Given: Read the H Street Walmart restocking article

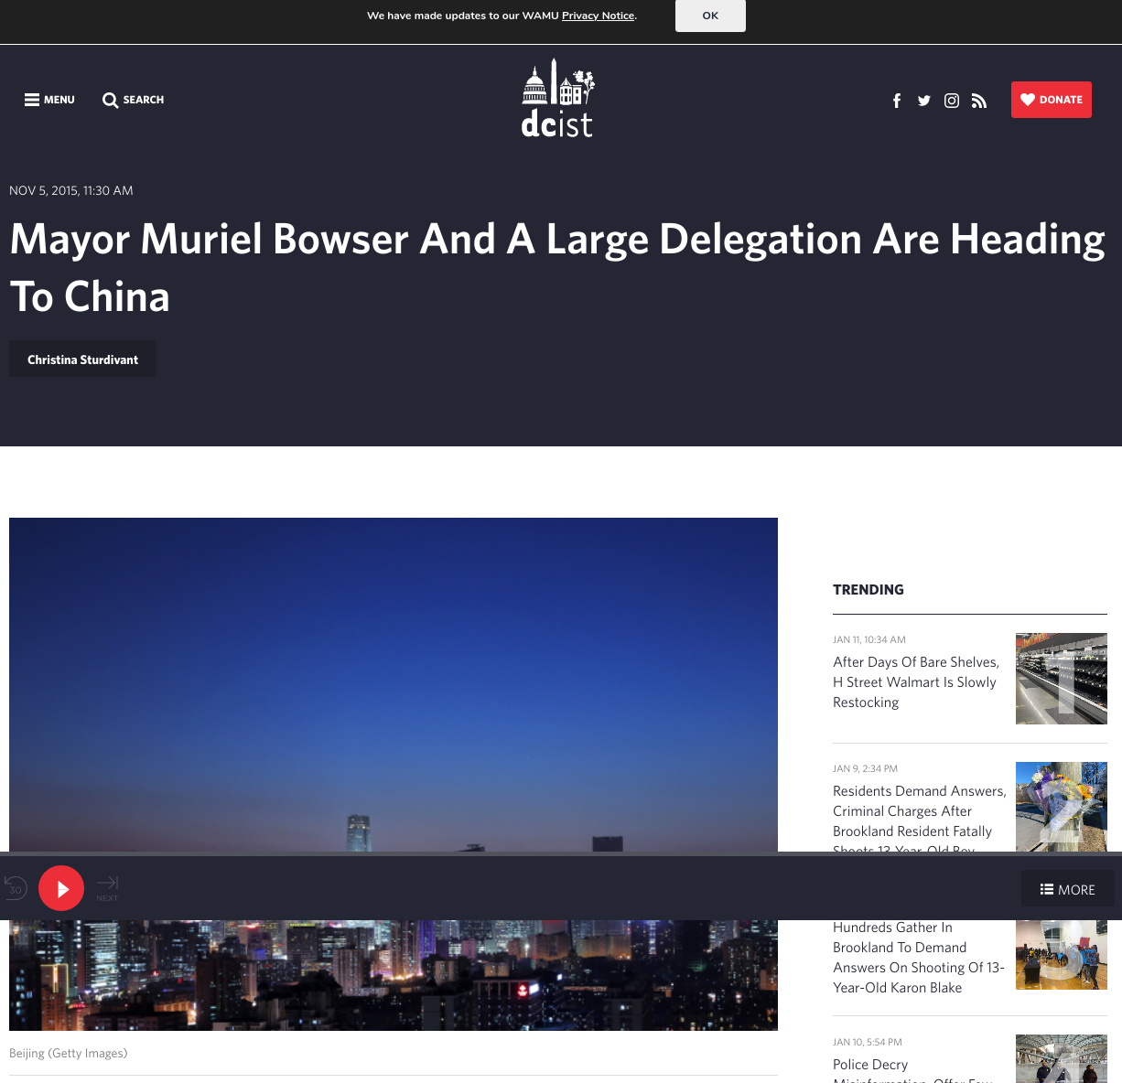Looking at the screenshot, I should [x=916, y=682].
